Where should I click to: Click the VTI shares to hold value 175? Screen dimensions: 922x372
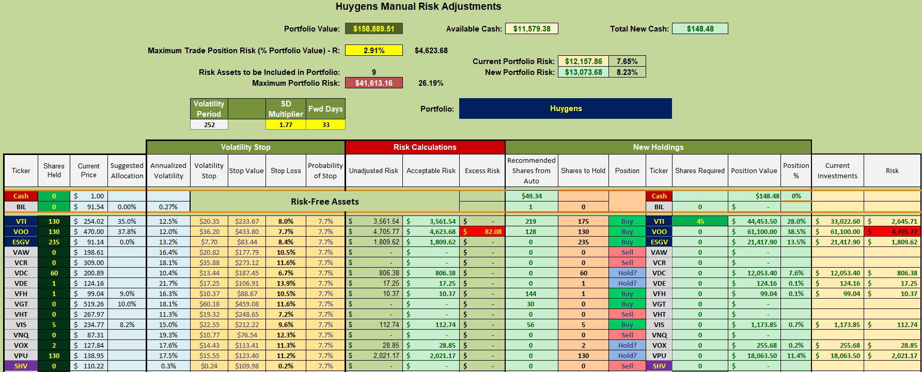[583, 221]
